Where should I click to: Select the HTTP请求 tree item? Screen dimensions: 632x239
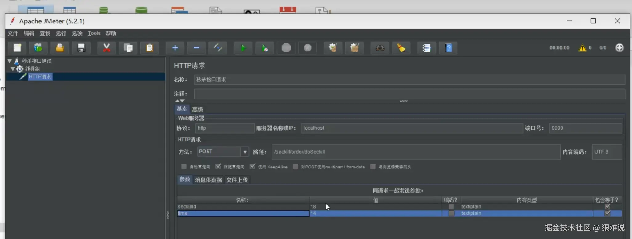click(40, 76)
